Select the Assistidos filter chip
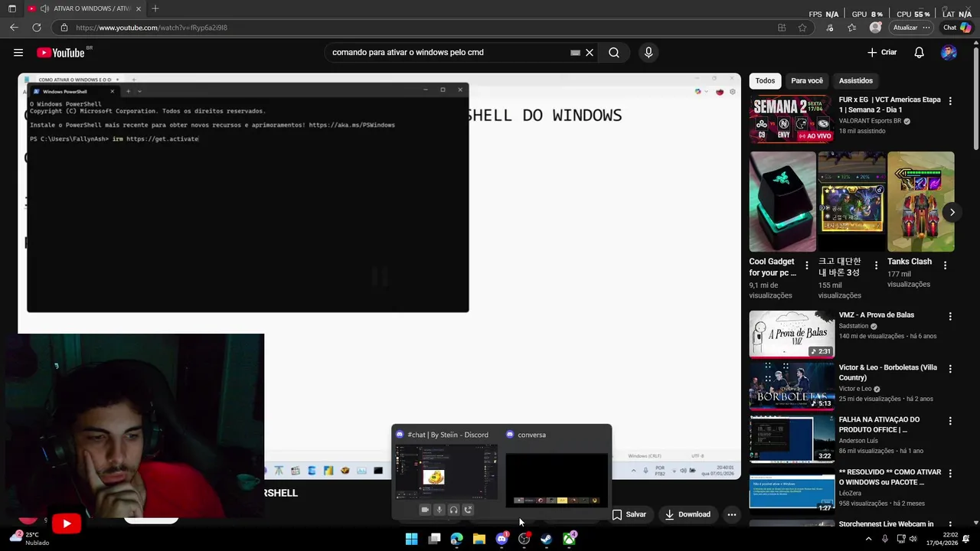Viewport: 980px width, 551px height. [856, 80]
